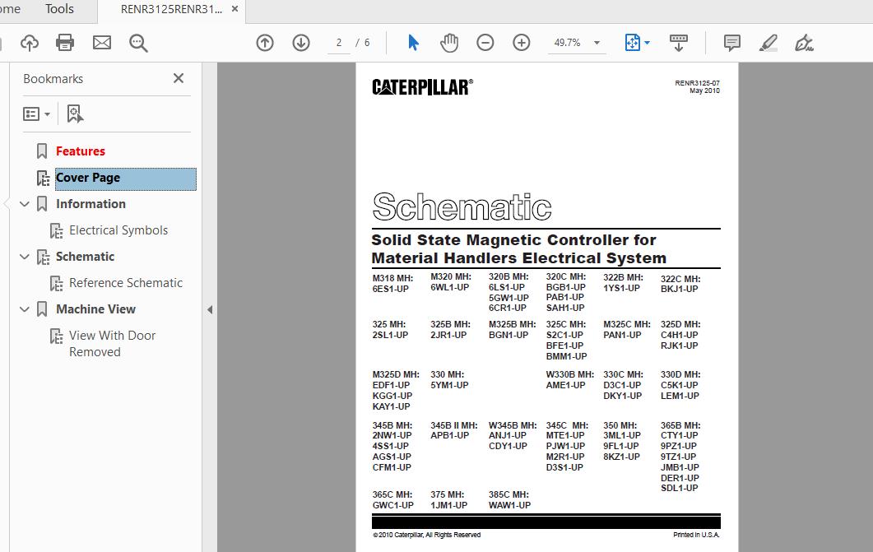Collapse the Information bookmark group
The width and height of the screenshot is (873, 552).
click(24, 204)
